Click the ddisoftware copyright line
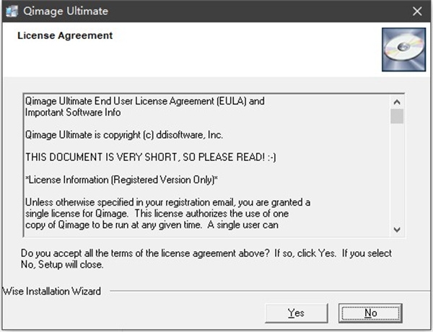 [x=124, y=135]
